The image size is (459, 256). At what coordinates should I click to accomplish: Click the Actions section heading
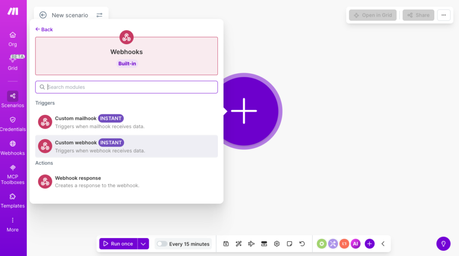pyautogui.click(x=44, y=163)
